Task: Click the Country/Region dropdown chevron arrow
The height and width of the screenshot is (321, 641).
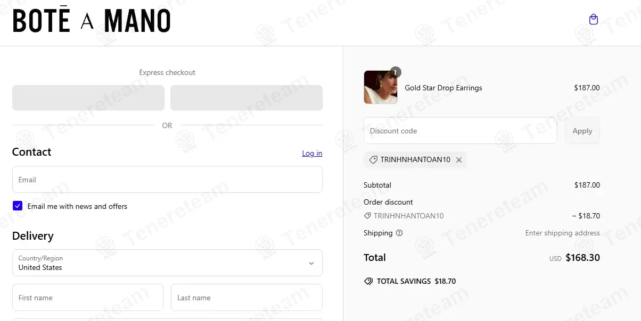Action: tap(311, 263)
